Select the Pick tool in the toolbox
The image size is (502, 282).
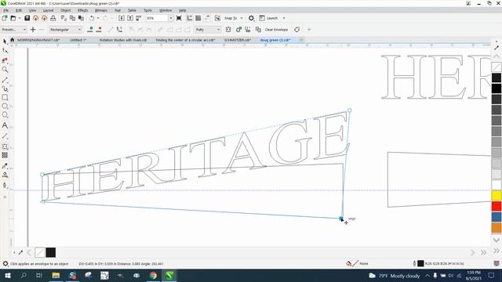(5, 42)
